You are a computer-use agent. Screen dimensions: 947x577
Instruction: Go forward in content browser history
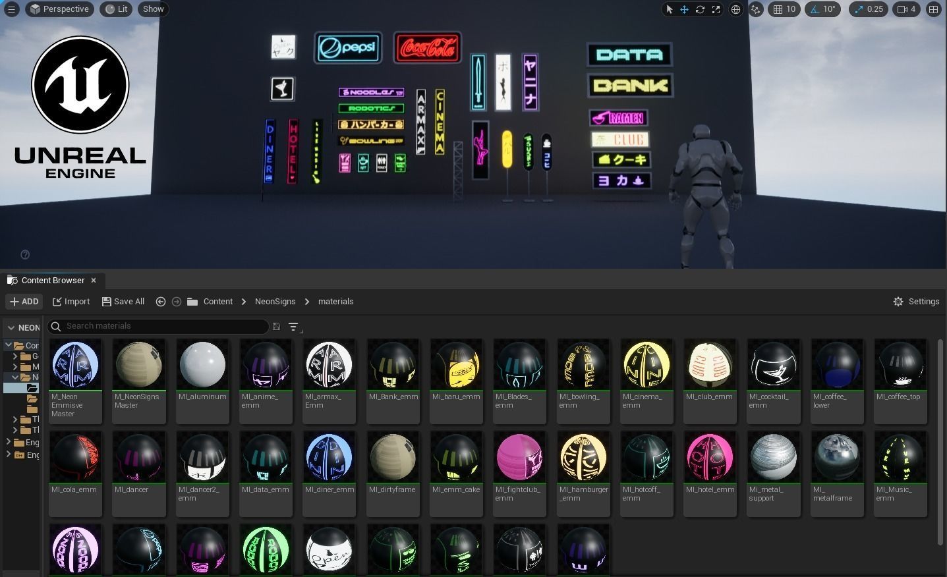coord(177,302)
